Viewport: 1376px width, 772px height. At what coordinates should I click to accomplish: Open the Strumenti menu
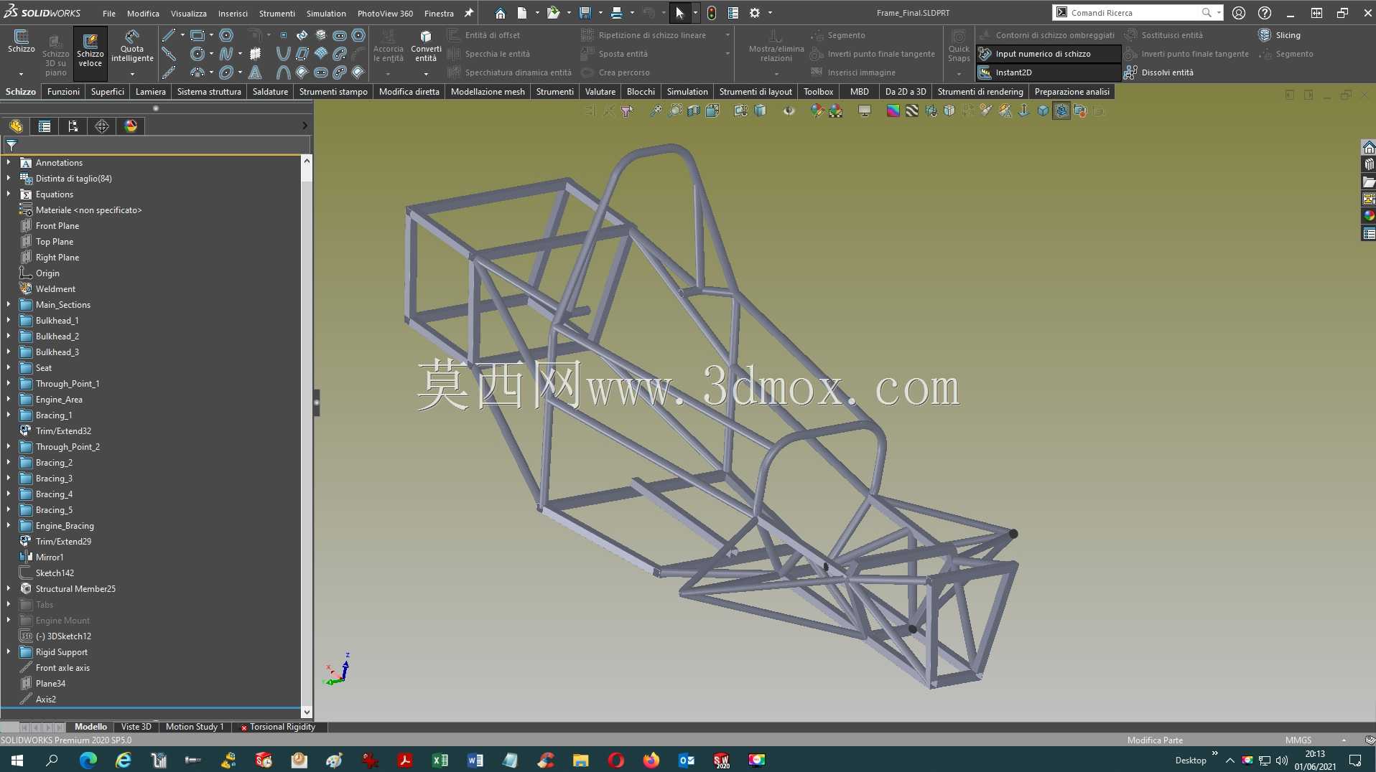coord(276,14)
